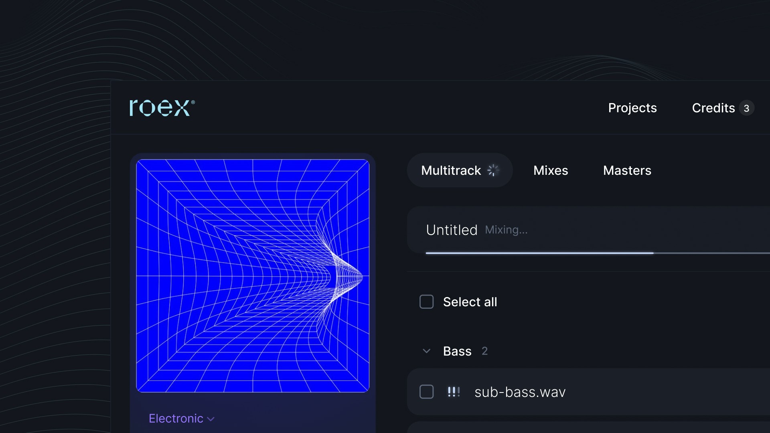
Task: Click the chevron next to Electronic
Action: [x=211, y=419]
